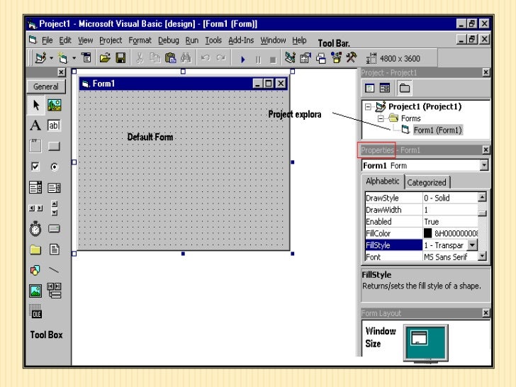Image resolution: width=516 pixels, height=387 pixels.
Task: Select the Label tool
Action: pos(35,125)
